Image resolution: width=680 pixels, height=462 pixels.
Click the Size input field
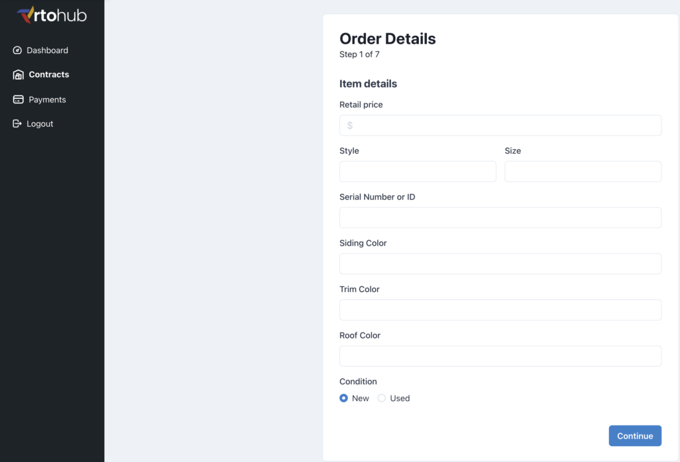point(582,171)
